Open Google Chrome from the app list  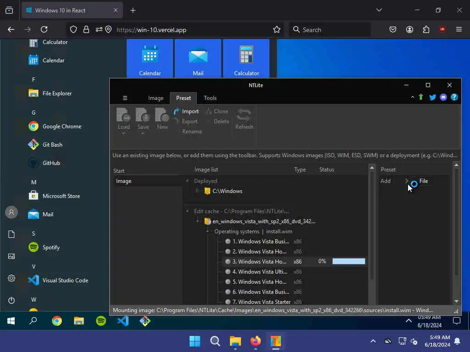click(55, 126)
